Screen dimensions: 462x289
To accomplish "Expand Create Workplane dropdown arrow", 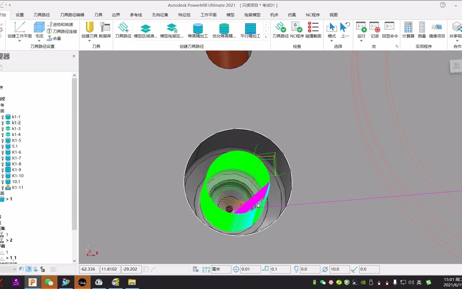I will pos(20,41).
